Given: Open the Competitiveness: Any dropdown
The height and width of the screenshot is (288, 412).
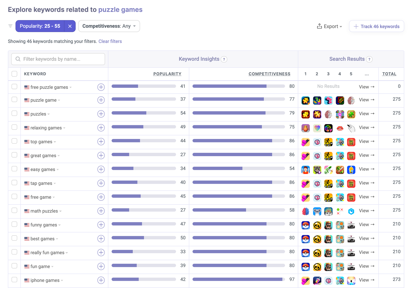Looking at the screenshot, I should (x=109, y=26).
